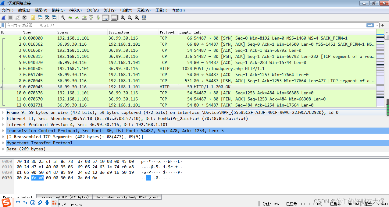
Task: Close this capture file
Action: coord(47,18)
